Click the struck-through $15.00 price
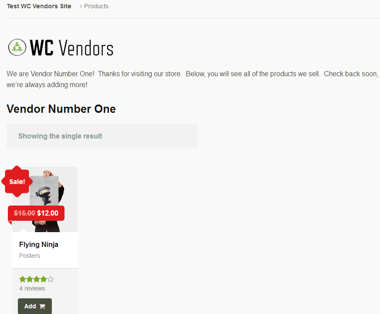This screenshot has width=380, height=314. pos(24,213)
